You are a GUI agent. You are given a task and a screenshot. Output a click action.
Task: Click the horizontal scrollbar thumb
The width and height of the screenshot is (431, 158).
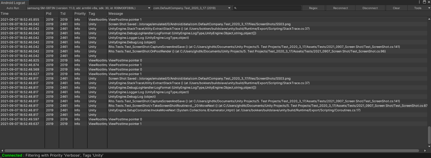coord(212,151)
